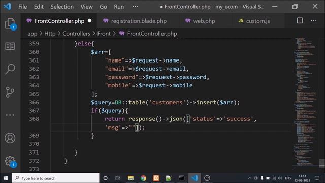The width and height of the screenshot is (325, 183).
Task: Open the Explorer view in activity bar
Action: coord(10,24)
